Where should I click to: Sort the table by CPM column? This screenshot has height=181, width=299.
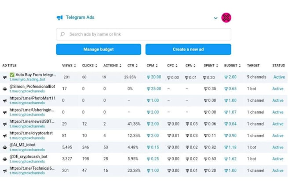[152, 66]
